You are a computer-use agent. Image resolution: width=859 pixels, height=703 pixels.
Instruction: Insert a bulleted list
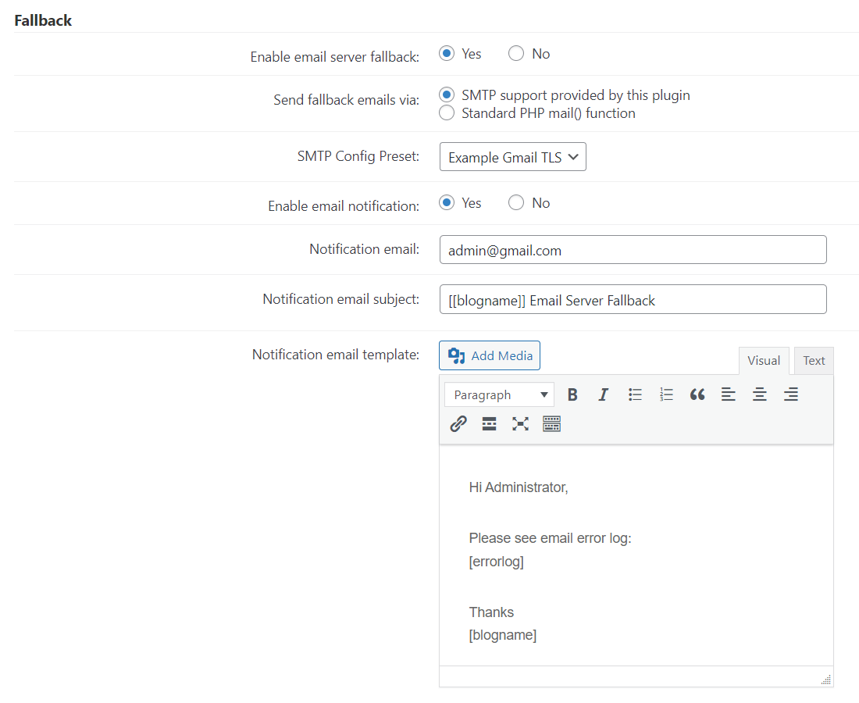(x=635, y=394)
